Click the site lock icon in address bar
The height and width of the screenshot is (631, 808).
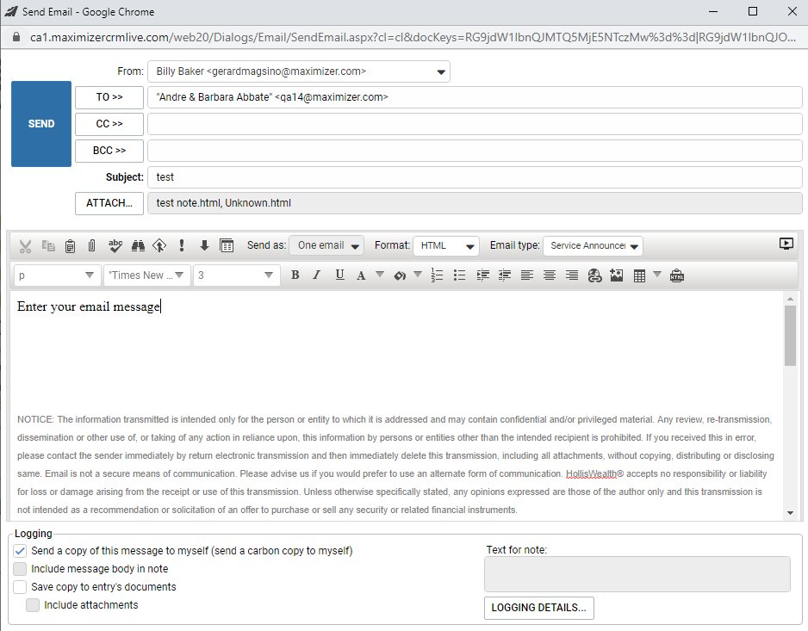pos(16,37)
